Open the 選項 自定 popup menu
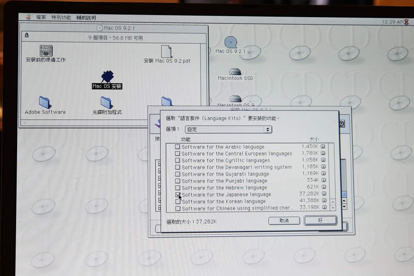The image size is (414, 276). point(228,129)
